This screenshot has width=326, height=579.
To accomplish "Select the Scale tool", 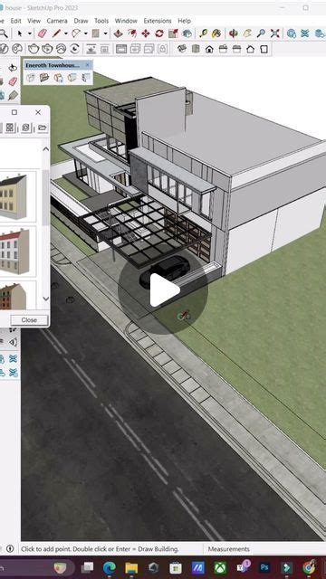I will (173, 33).
